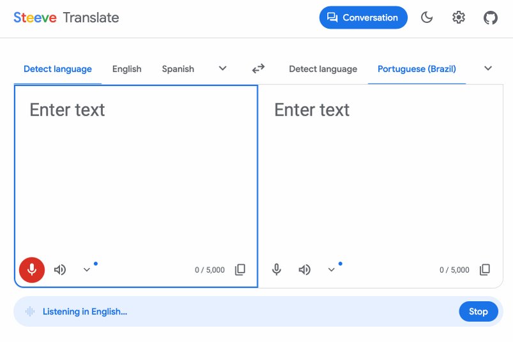Stop recording with red microphone button
This screenshot has width=513, height=342.
(32, 270)
